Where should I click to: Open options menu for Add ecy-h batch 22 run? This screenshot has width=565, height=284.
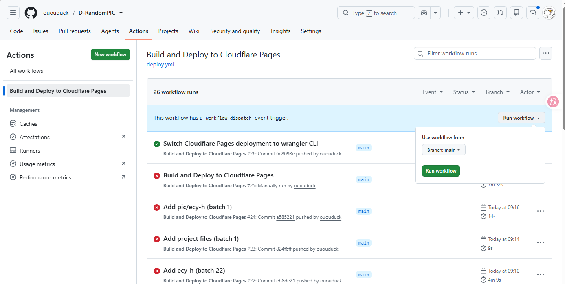[x=541, y=275]
